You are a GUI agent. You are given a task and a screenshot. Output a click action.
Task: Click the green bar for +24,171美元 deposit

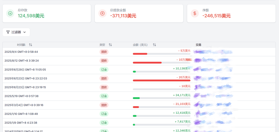(136, 98)
